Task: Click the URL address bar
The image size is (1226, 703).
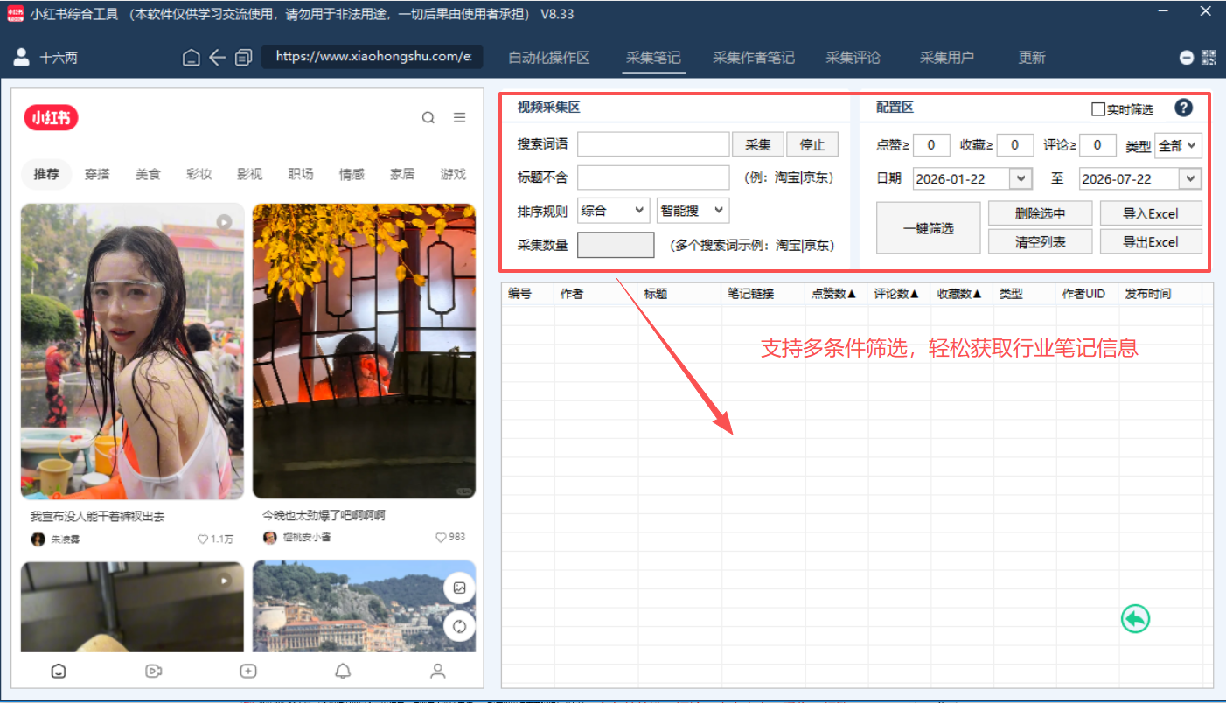Action: coord(373,57)
